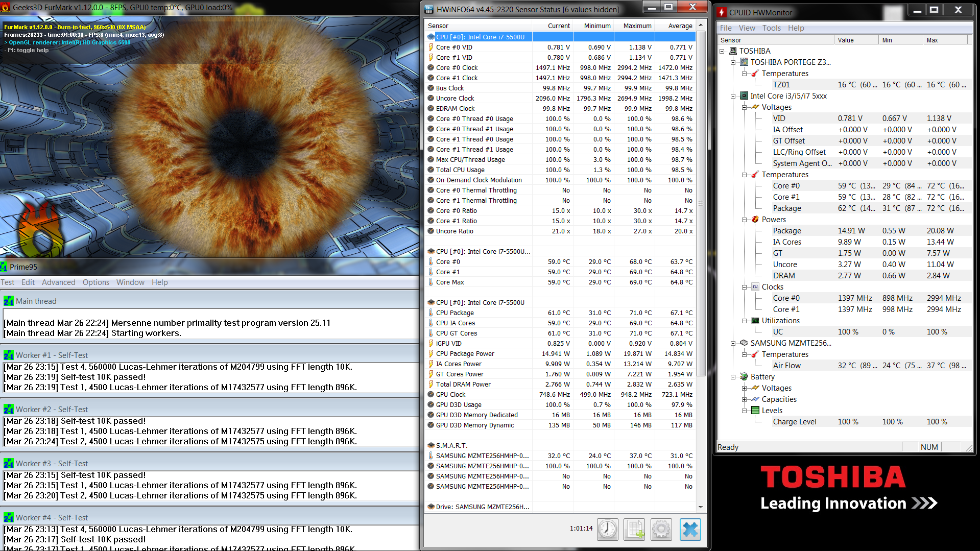Open Prime95 Window menu

point(130,282)
